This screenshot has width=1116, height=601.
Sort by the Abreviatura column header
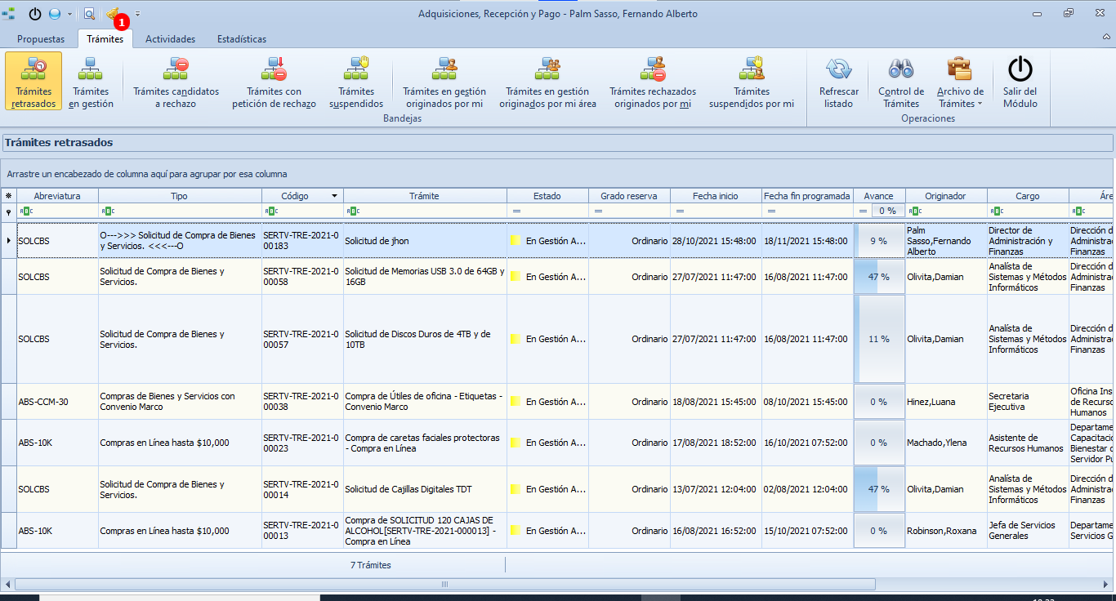point(57,196)
